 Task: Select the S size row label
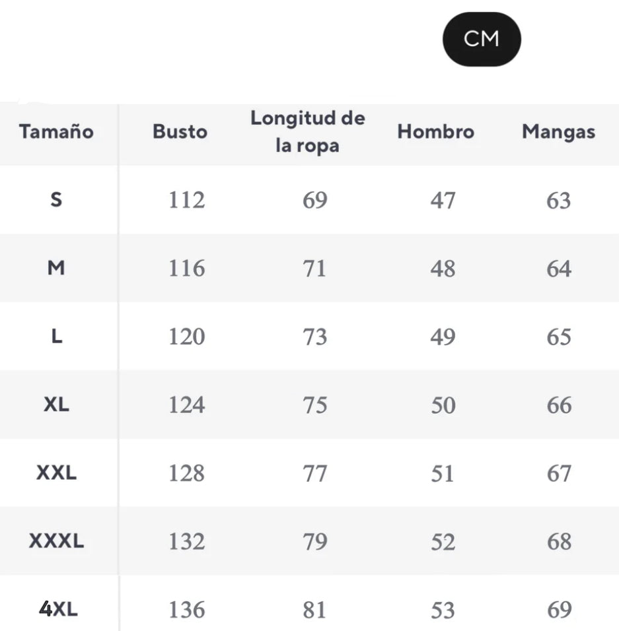(56, 199)
